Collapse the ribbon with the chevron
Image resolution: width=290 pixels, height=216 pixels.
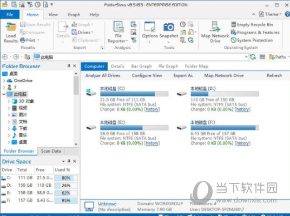point(254,14)
